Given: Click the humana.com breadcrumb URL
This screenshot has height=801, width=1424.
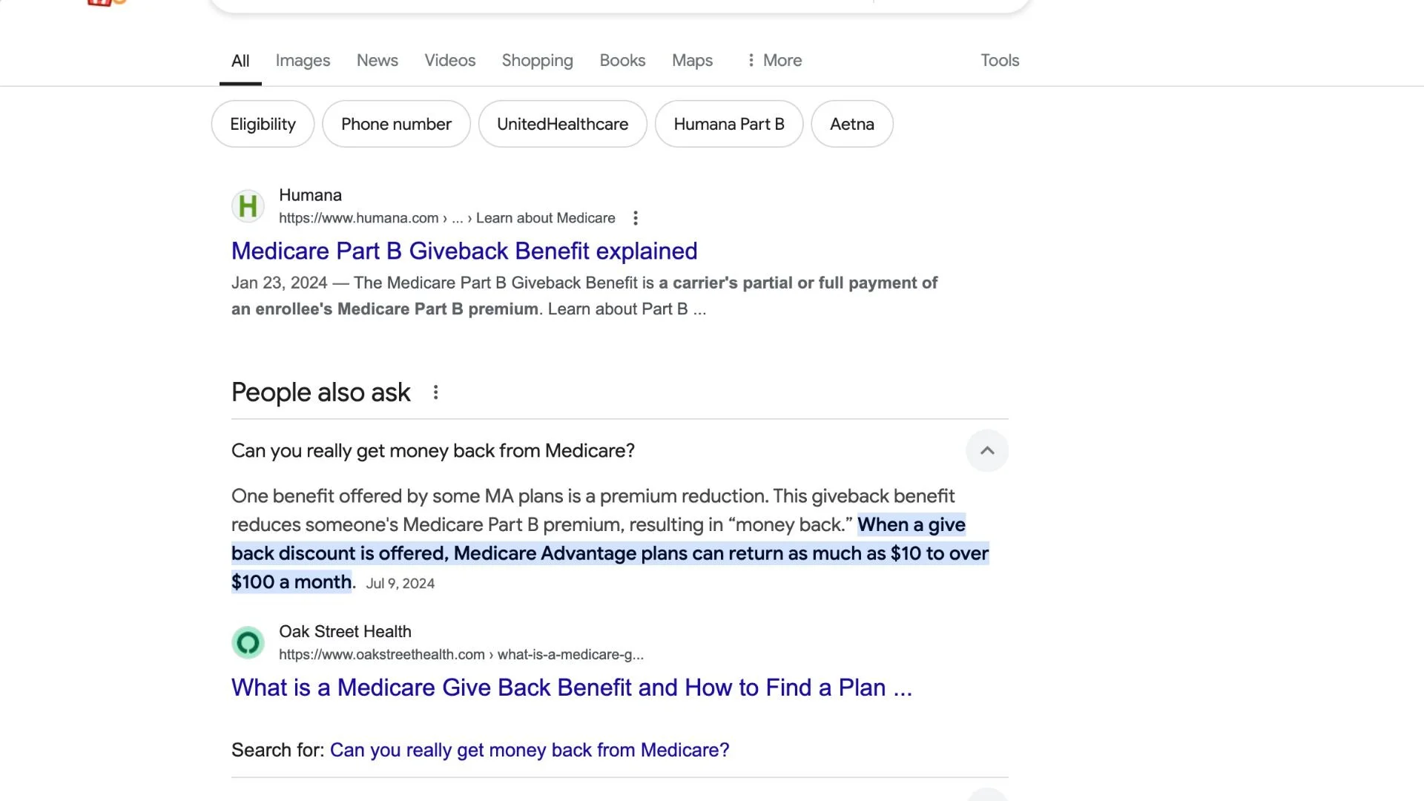Looking at the screenshot, I should pos(447,218).
